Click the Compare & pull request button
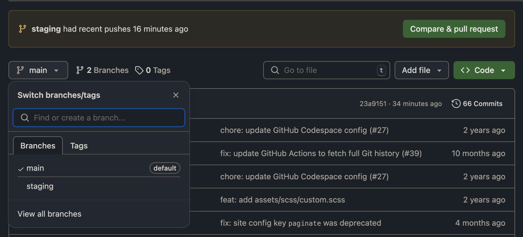The image size is (523, 237). pos(453,29)
